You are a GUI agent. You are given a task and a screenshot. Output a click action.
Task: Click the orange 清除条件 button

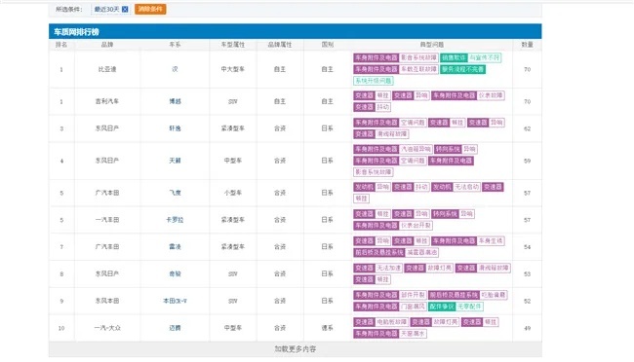click(150, 9)
